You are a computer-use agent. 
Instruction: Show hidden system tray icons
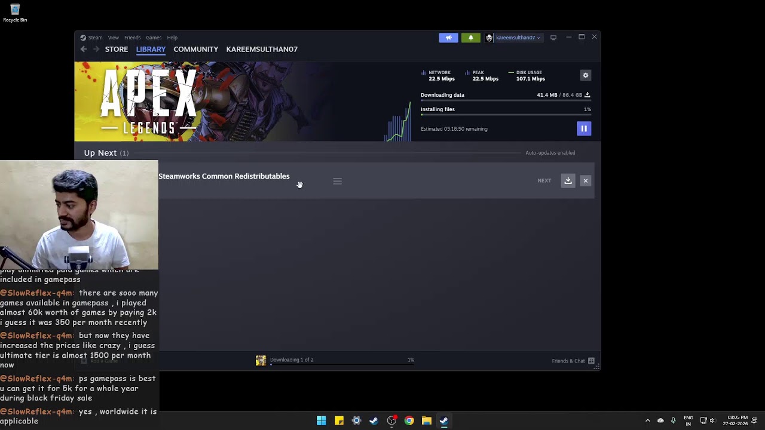pos(647,420)
